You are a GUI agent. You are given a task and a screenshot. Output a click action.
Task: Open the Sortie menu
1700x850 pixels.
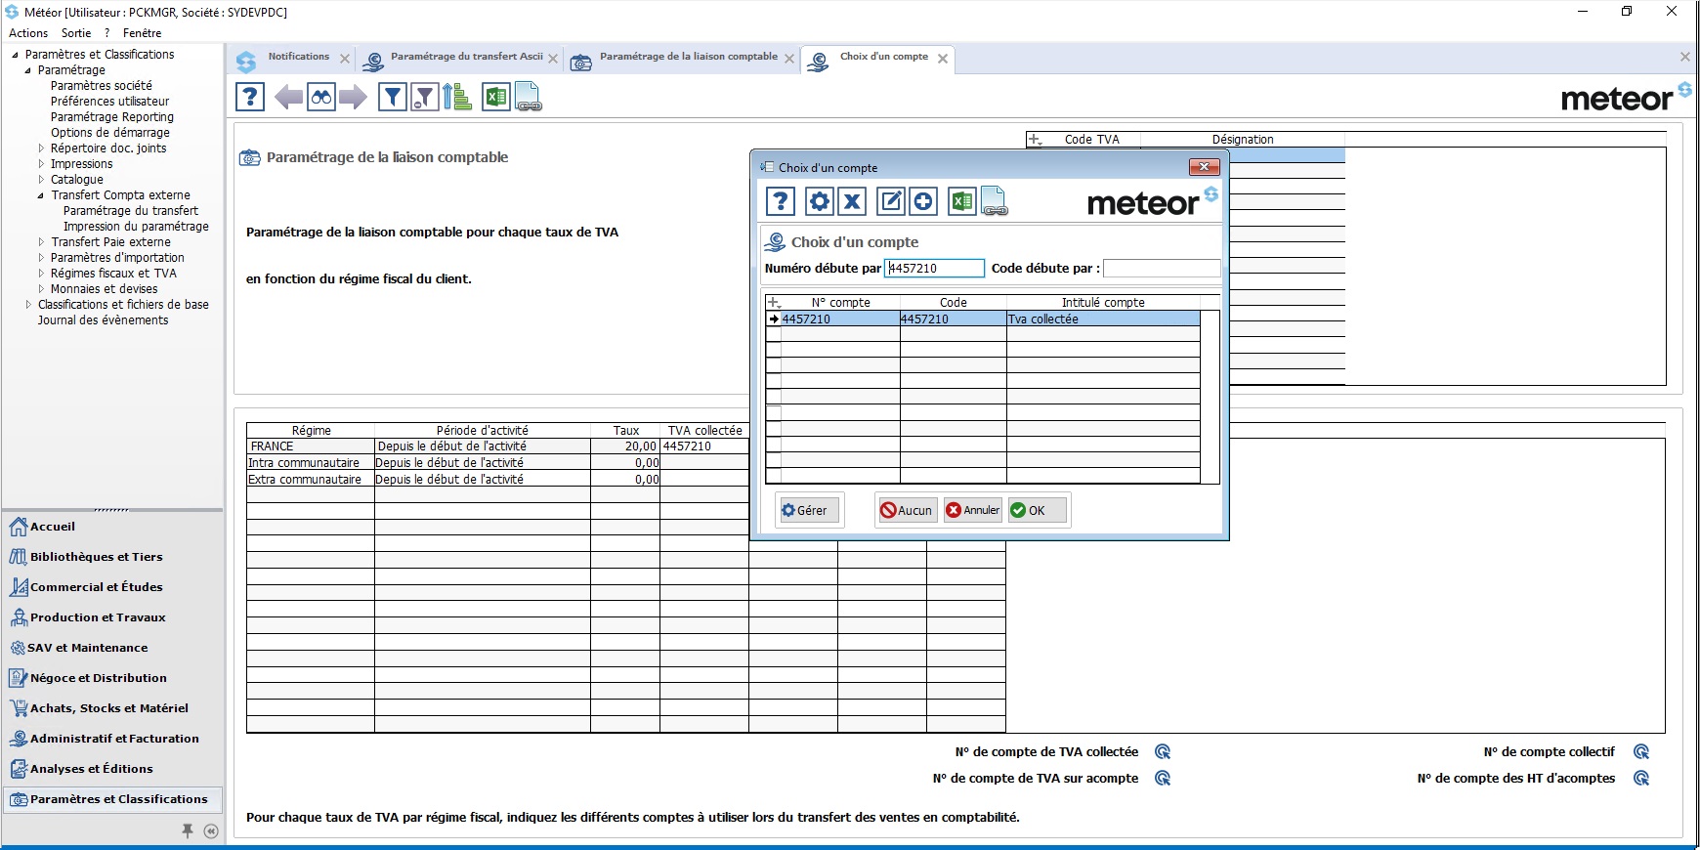[x=76, y=33]
